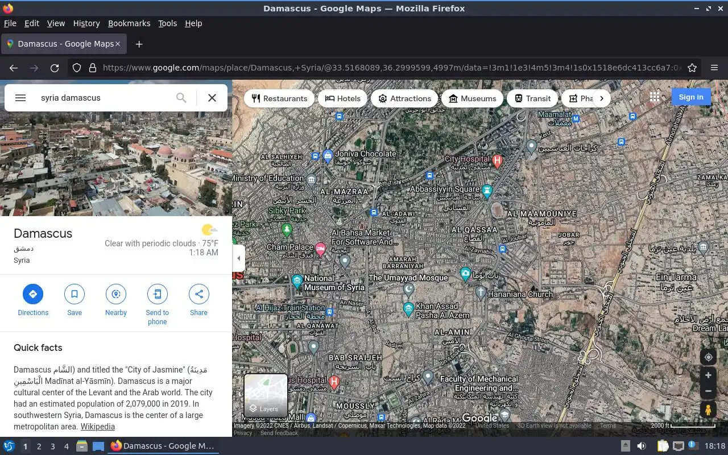
Task: Clear the search with the X icon
Action: pyautogui.click(x=212, y=98)
